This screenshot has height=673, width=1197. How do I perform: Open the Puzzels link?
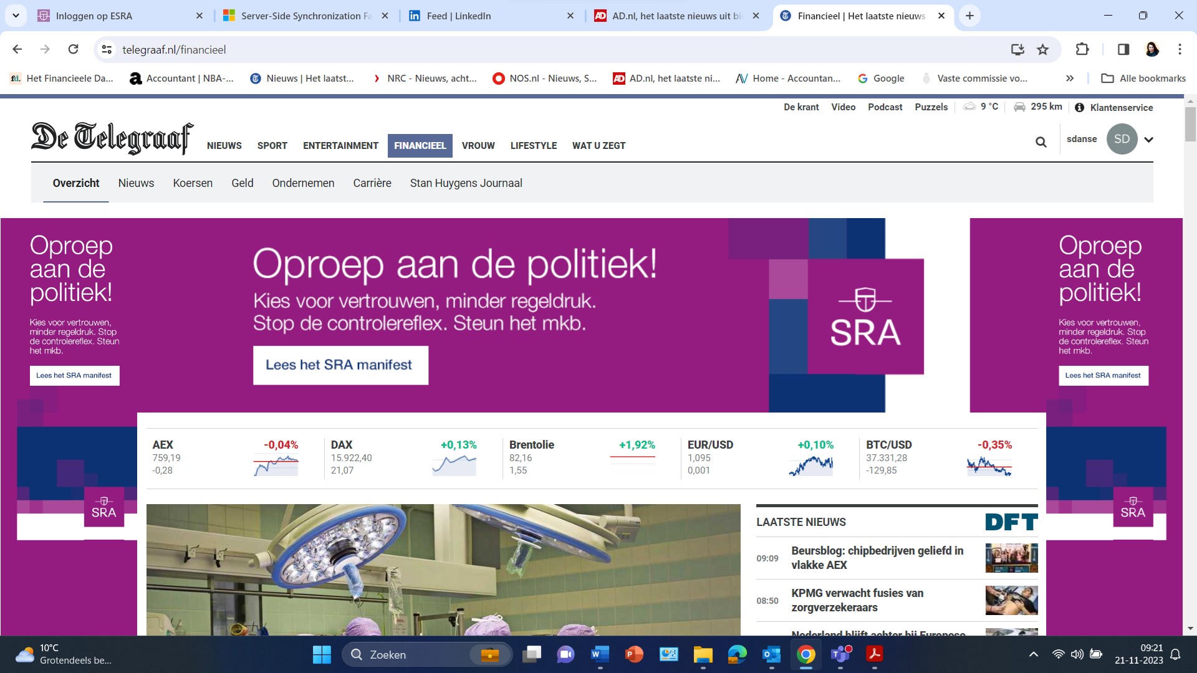[x=931, y=107]
